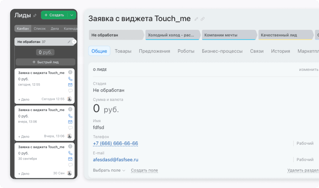
Task: Click the phone number +7 (666) 666-66-66
Action: click(x=115, y=144)
